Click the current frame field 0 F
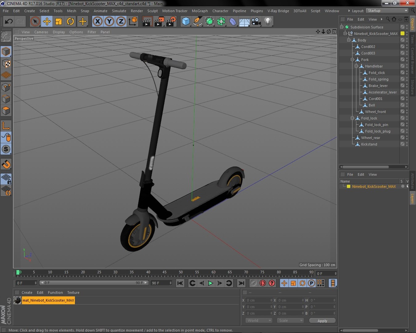The image size is (416, 333). pos(327,273)
